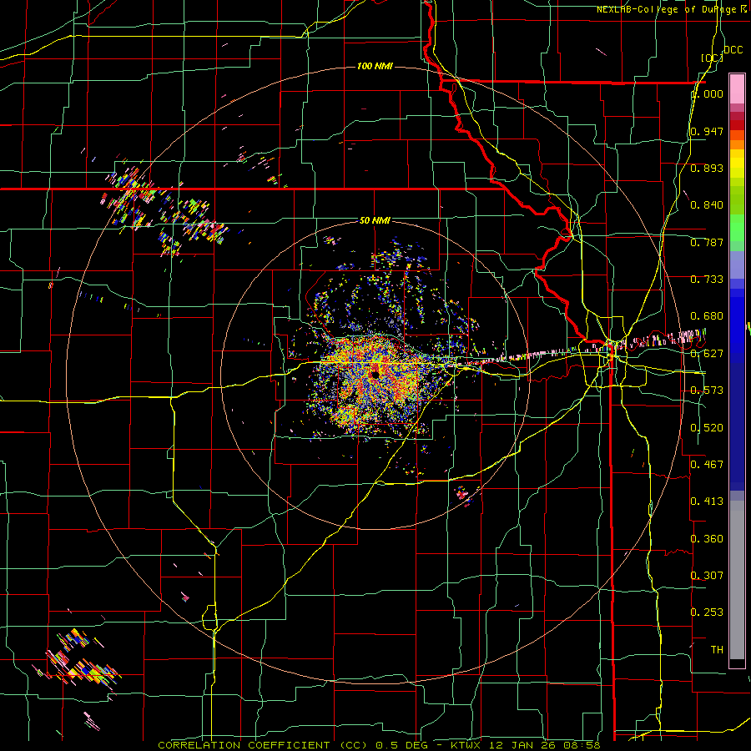Click the 12 JAN 26 date in caption

point(523,745)
